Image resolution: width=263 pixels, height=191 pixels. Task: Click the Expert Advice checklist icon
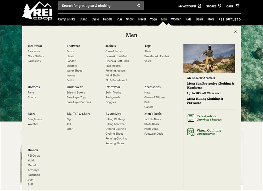click(x=191, y=118)
